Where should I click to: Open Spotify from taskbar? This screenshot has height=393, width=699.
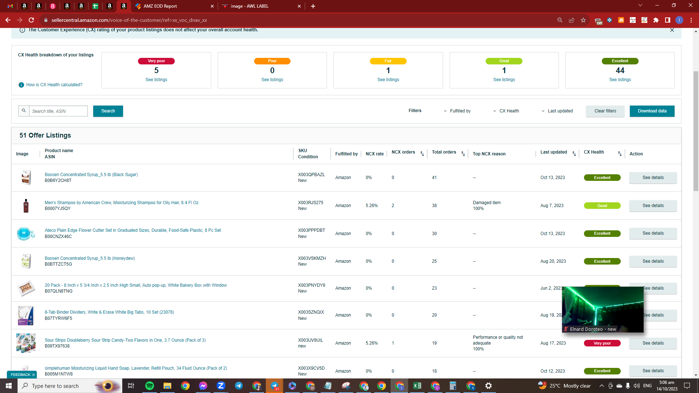(150, 386)
